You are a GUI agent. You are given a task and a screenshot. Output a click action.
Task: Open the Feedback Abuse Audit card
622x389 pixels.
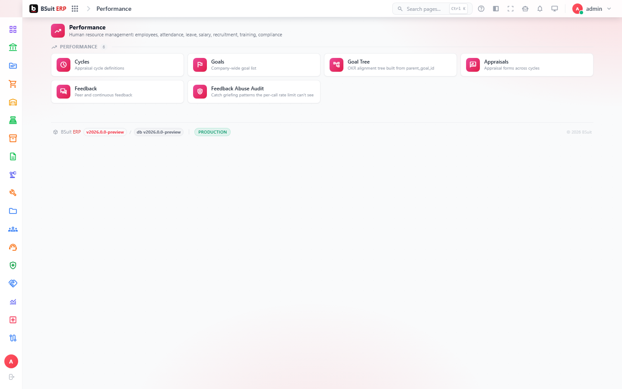(254, 92)
